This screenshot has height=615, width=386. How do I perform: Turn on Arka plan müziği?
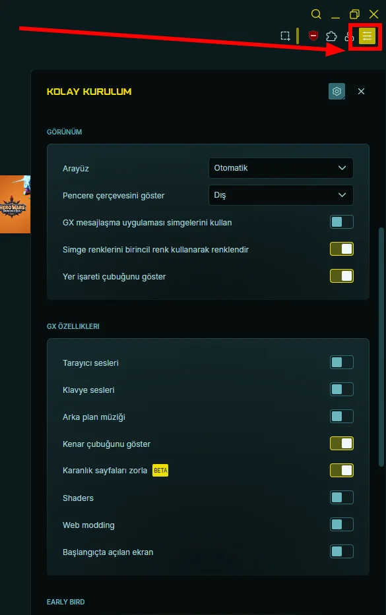(342, 416)
